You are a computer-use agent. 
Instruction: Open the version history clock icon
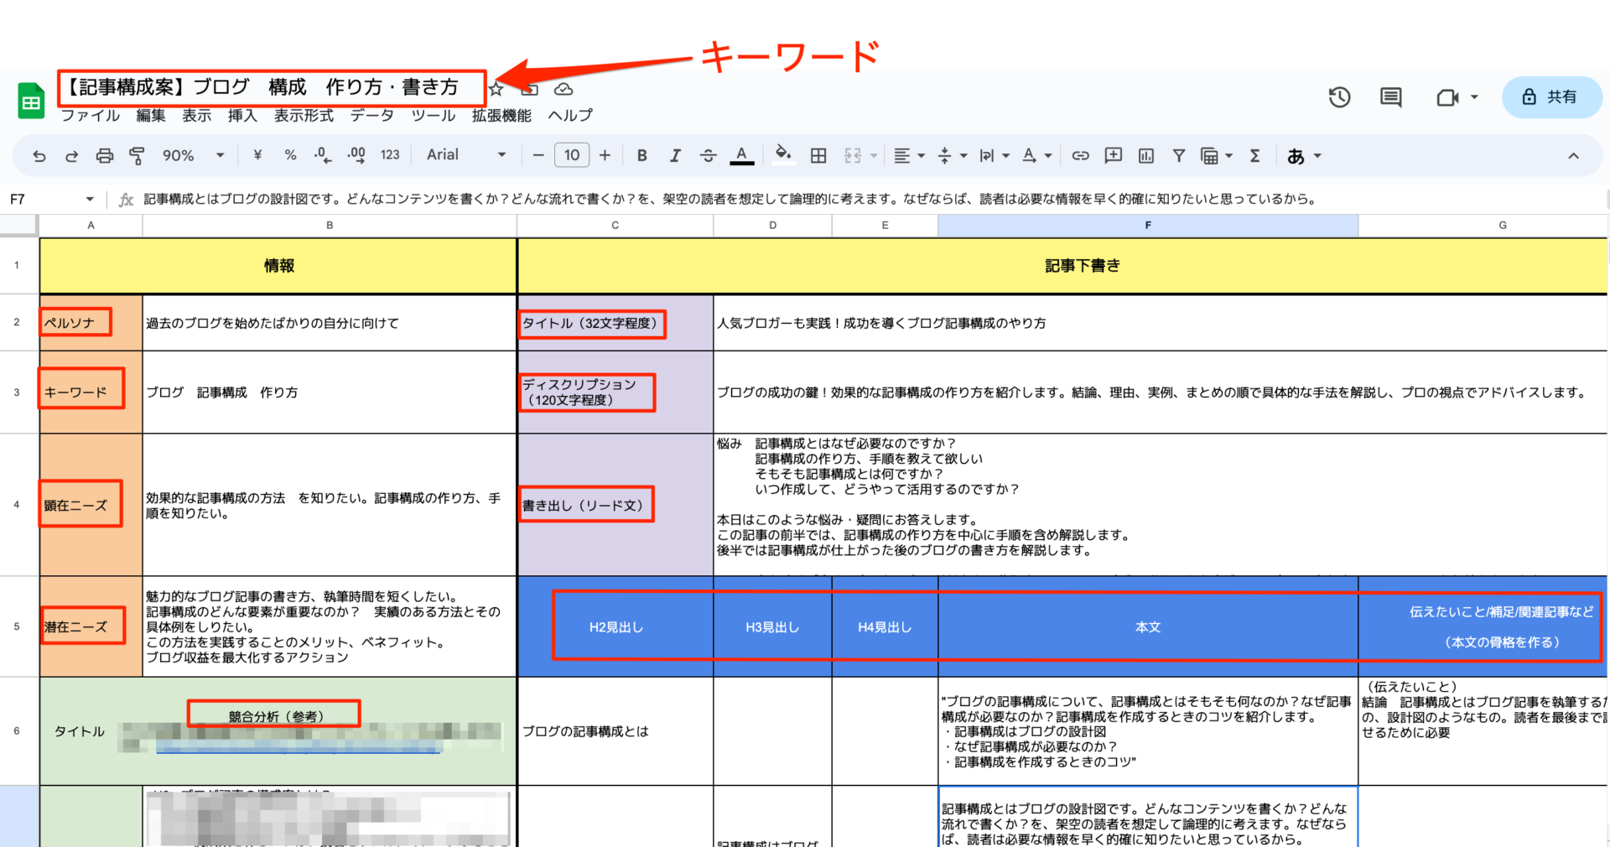tap(1339, 97)
